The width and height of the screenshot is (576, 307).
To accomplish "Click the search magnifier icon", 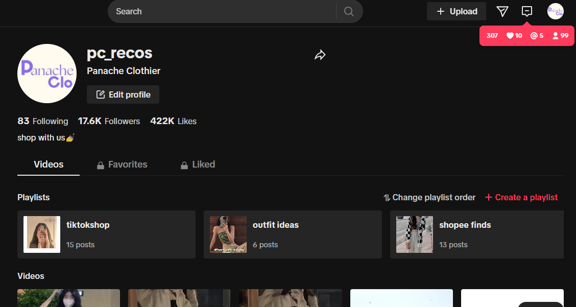I will [x=349, y=11].
